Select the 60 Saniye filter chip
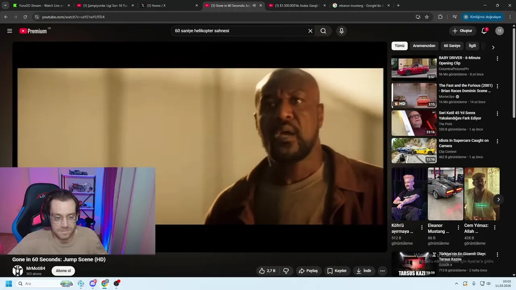Screen dimensions: 516x290 [452, 46]
